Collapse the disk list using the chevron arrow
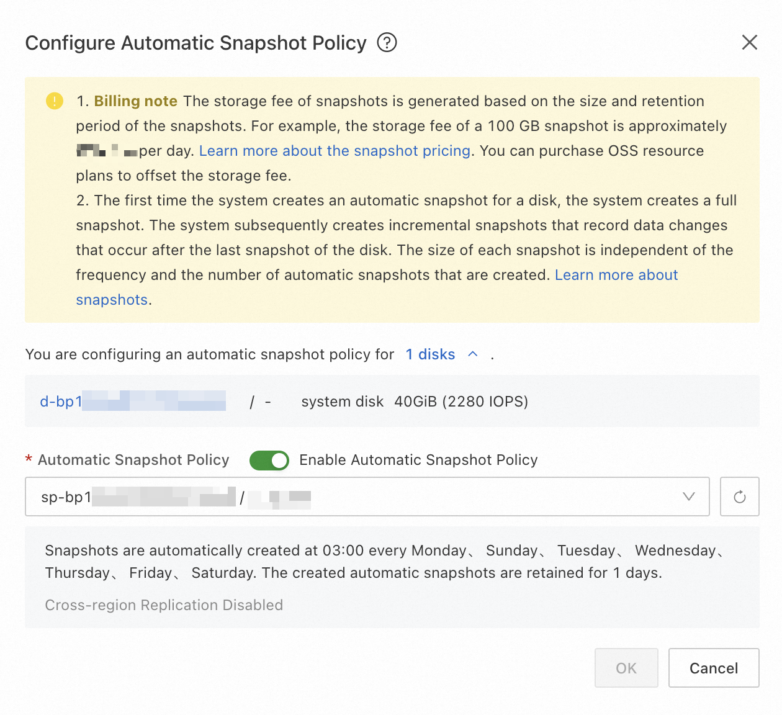Screen dimensions: 782x715 click(x=473, y=354)
